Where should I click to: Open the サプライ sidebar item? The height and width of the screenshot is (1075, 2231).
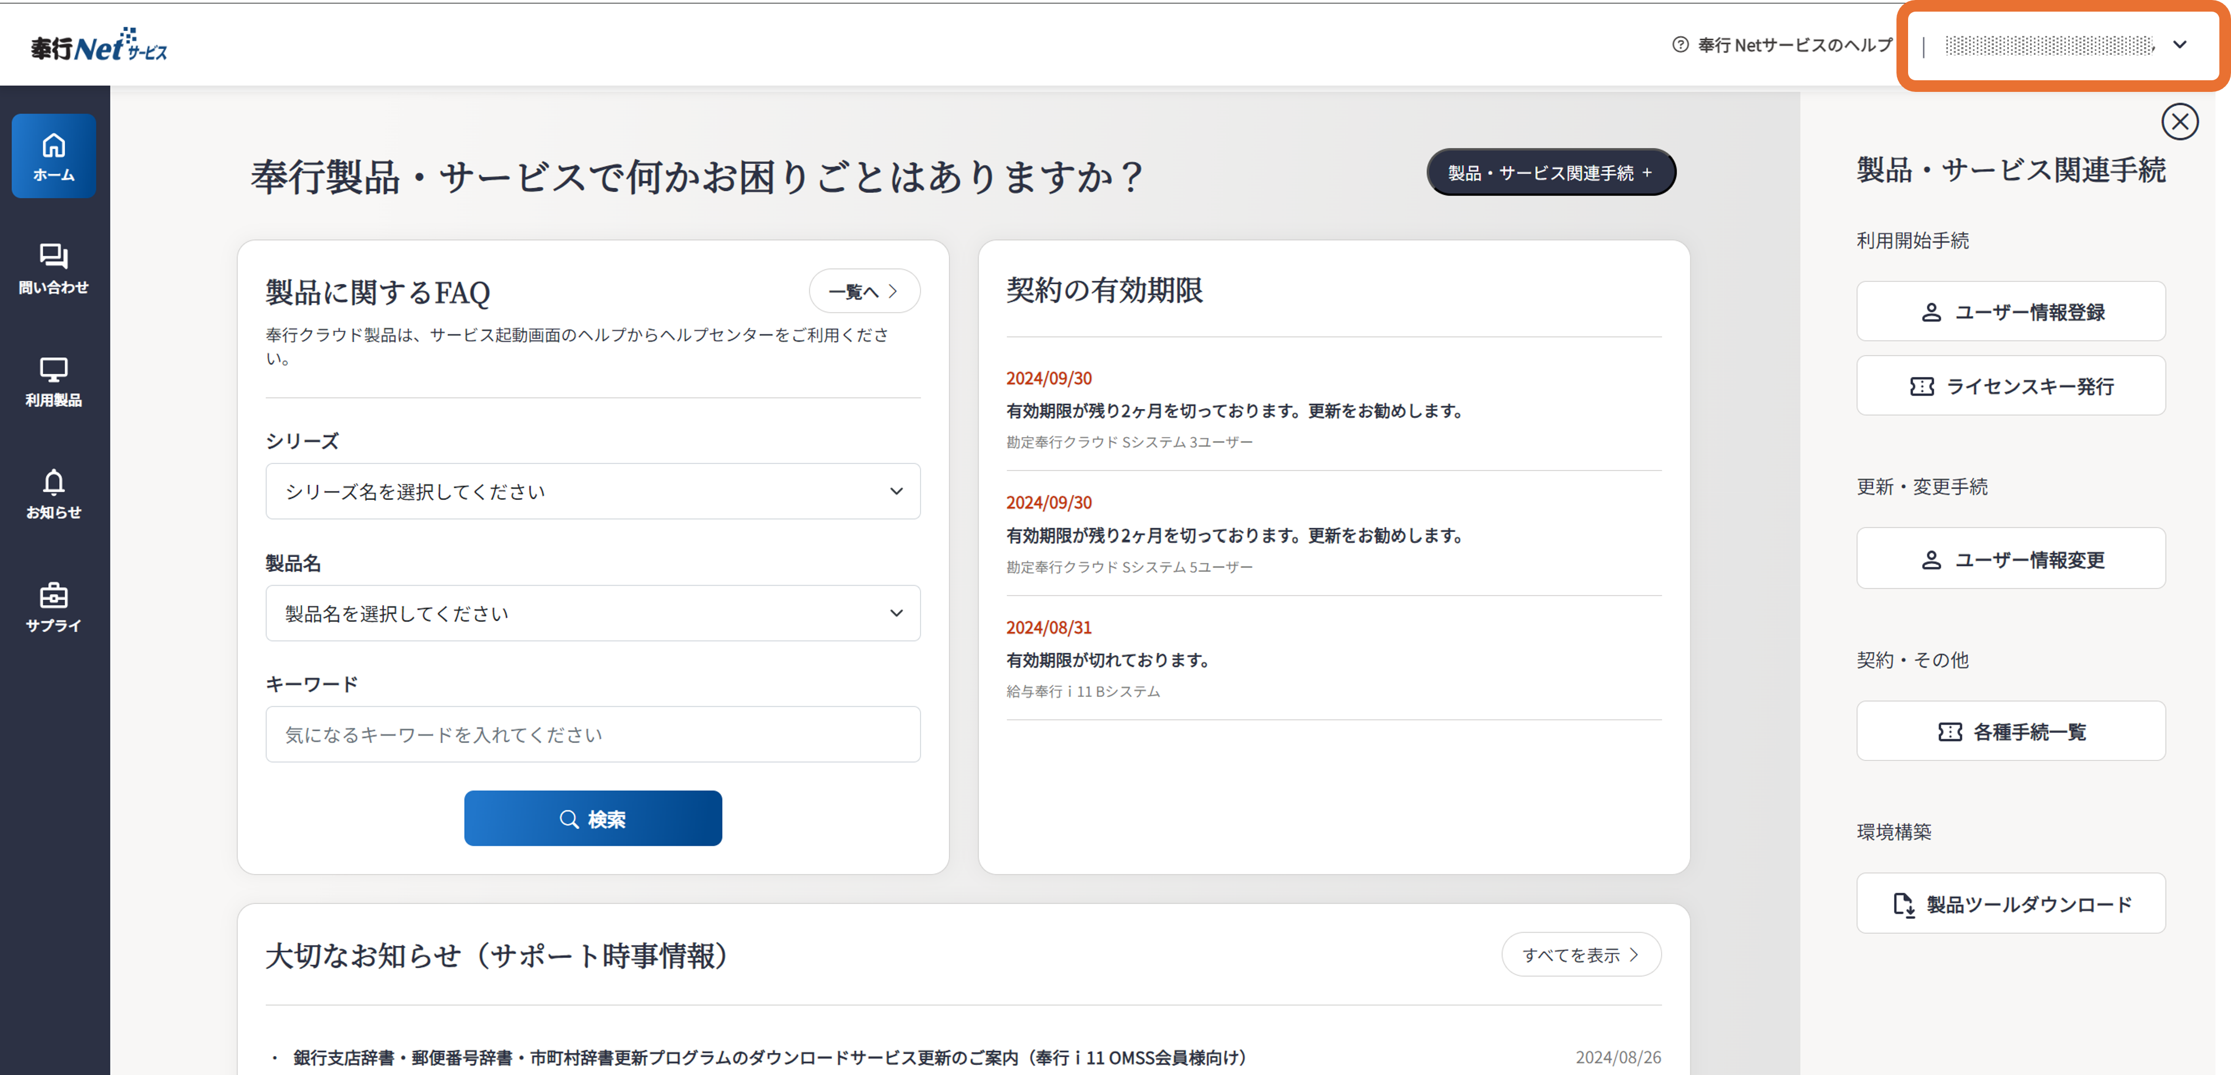point(54,608)
